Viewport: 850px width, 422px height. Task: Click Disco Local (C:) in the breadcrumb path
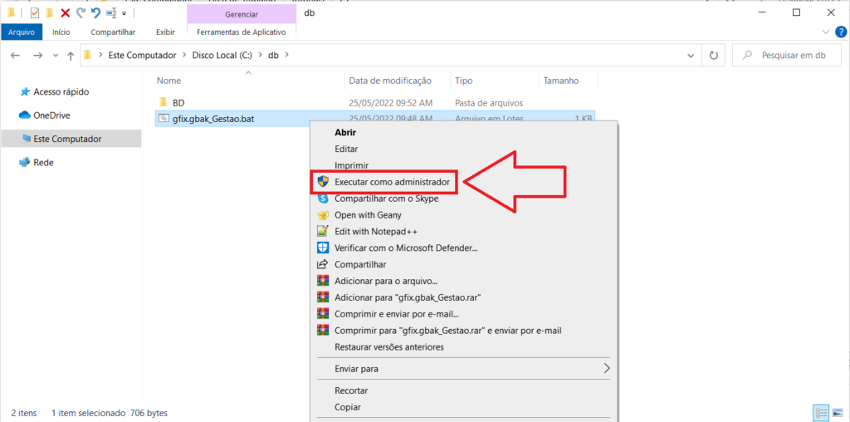pyautogui.click(x=222, y=55)
